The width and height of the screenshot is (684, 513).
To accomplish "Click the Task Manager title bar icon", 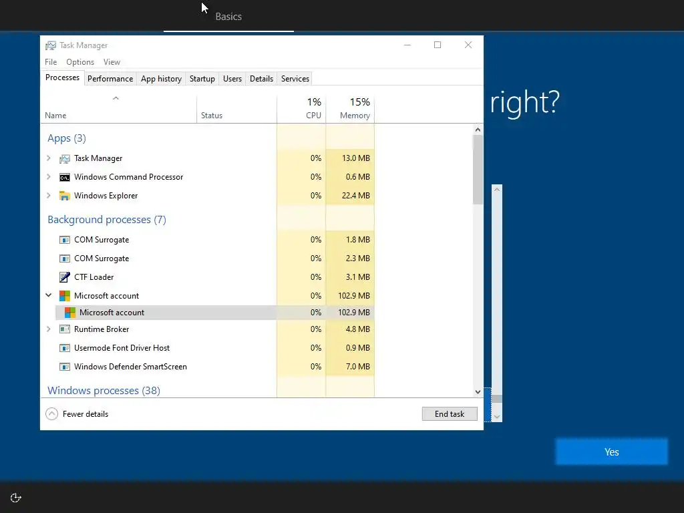I will [x=51, y=45].
